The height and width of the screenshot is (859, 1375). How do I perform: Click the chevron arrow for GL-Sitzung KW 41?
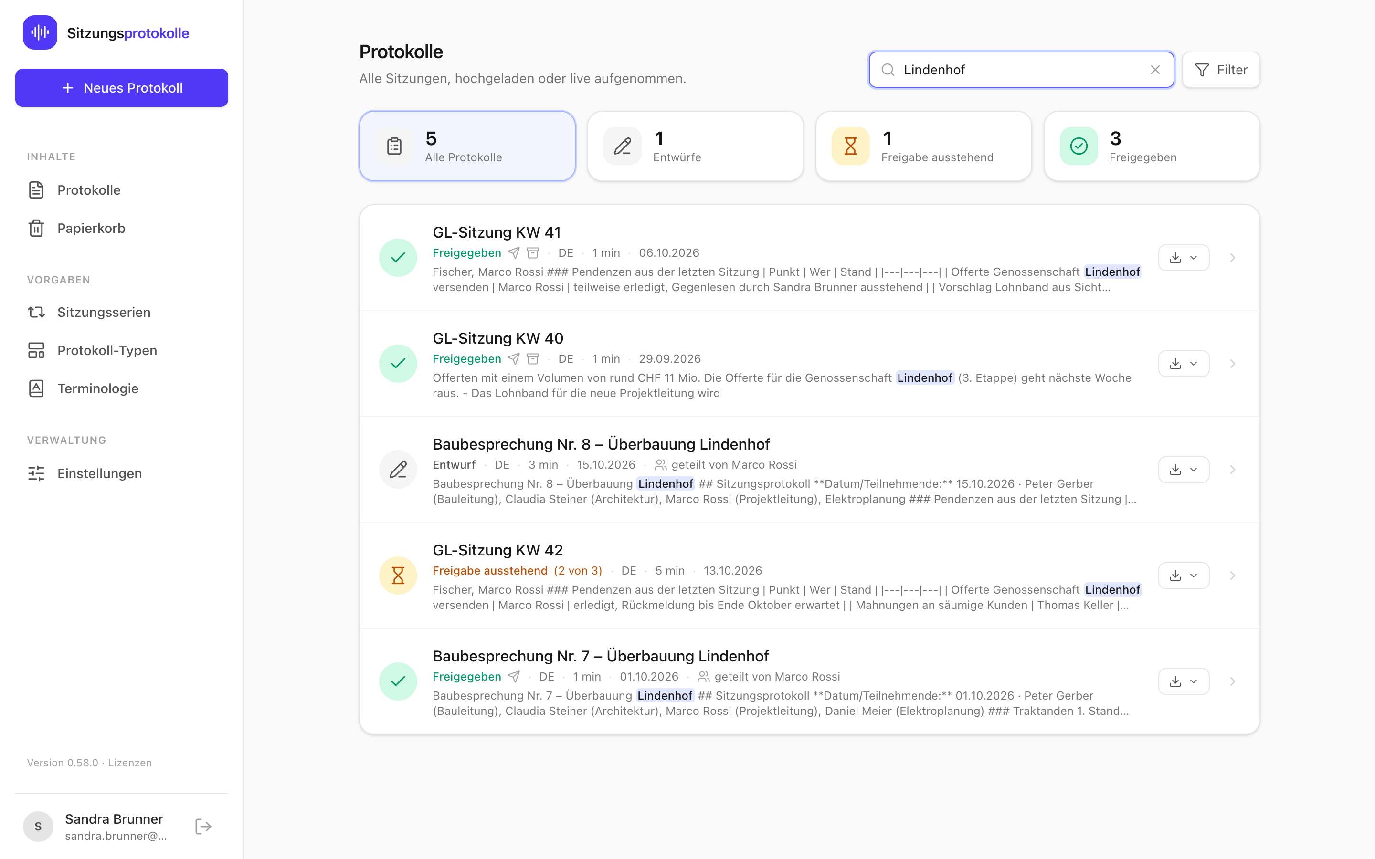pos(1232,258)
